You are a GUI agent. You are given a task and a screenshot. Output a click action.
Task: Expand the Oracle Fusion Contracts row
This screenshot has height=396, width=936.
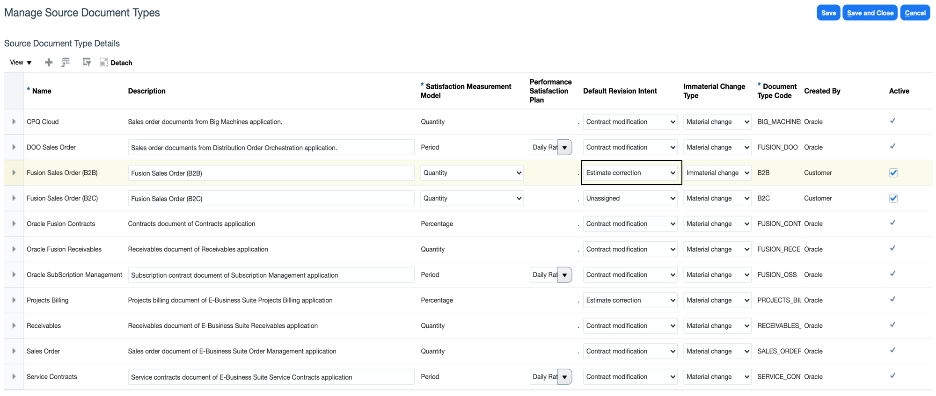[14, 223]
